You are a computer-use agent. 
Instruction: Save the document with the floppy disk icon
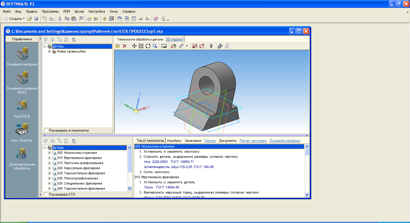pos(36,19)
